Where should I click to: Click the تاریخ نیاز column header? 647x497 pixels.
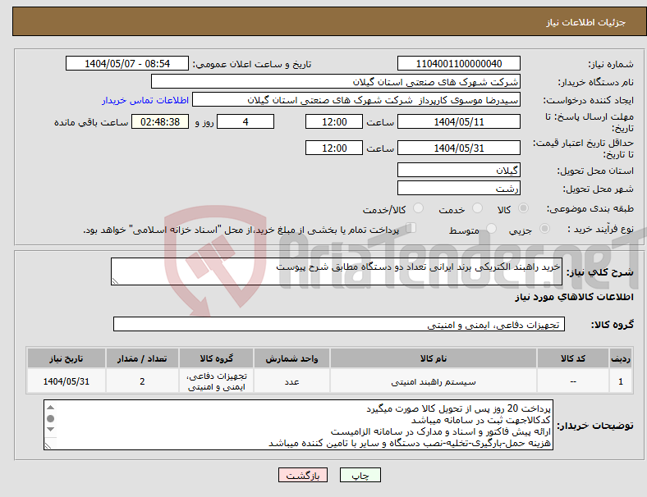click(x=66, y=358)
